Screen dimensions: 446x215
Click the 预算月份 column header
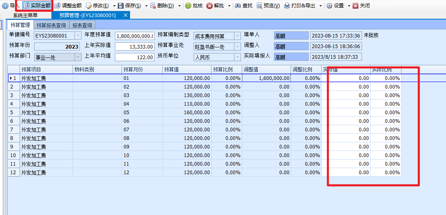coord(142,69)
